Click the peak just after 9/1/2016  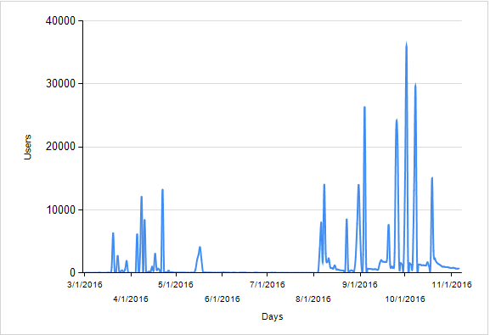364,108
